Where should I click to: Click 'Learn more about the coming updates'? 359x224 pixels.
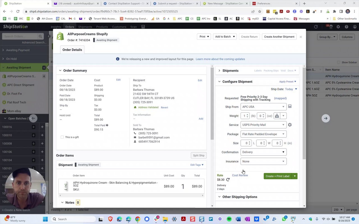(x=220, y=59)
